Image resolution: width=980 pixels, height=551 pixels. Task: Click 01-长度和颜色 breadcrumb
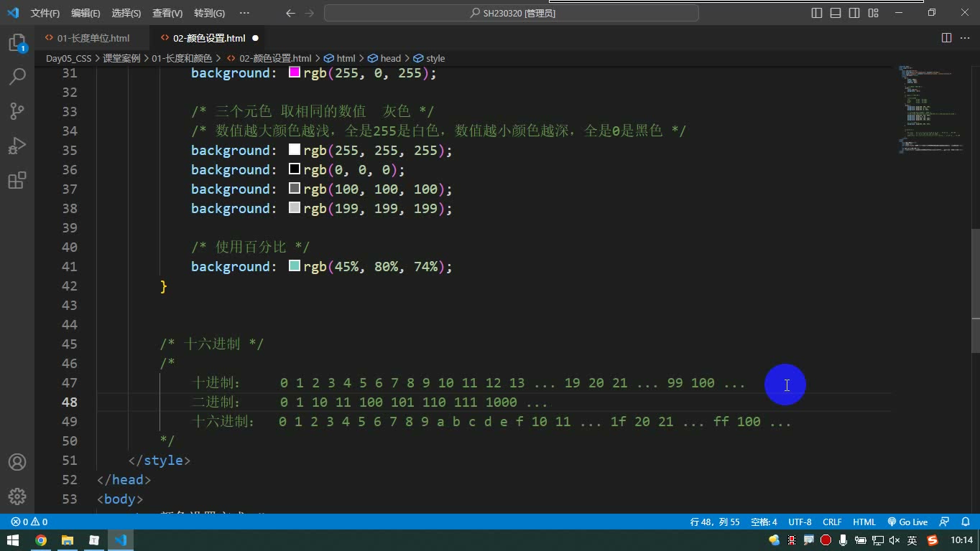point(182,58)
